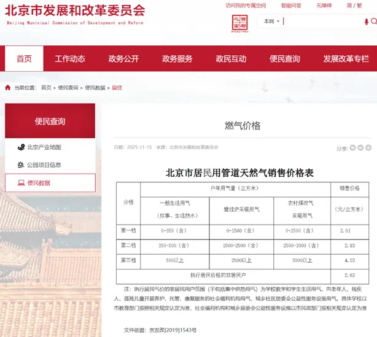Click the 燃气价格 page heading

click(x=243, y=125)
